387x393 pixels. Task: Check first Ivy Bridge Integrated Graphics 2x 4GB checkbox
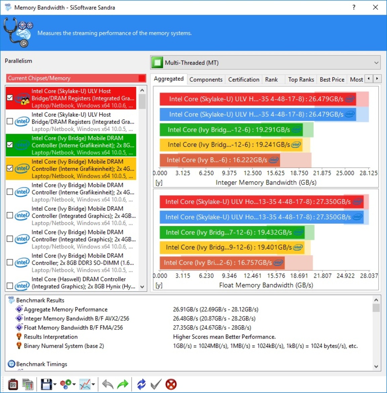(10, 215)
